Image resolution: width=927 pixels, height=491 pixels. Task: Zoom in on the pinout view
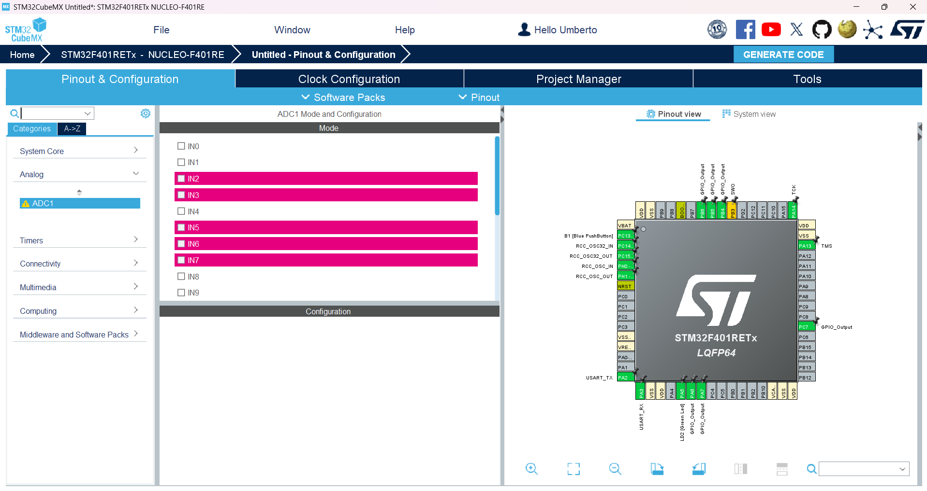[x=531, y=469]
